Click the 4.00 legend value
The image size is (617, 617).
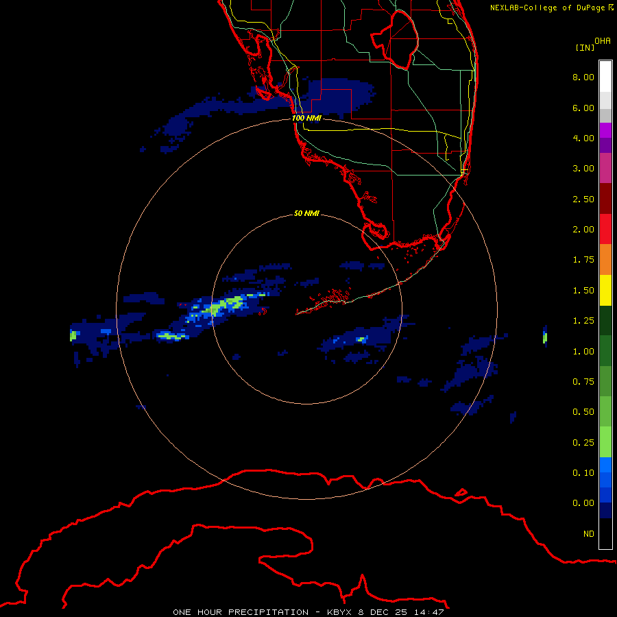583,138
